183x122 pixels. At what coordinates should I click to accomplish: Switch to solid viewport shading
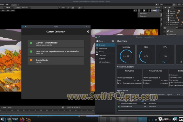coord(154,10)
